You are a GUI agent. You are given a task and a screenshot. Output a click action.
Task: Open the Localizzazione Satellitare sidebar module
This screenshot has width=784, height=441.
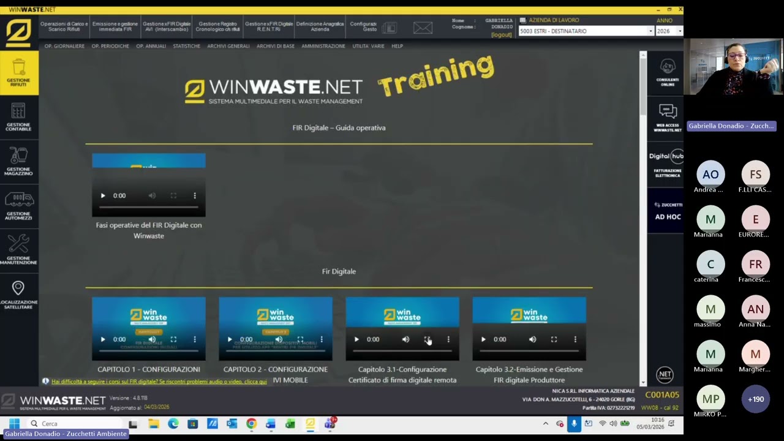tap(19, 295)
